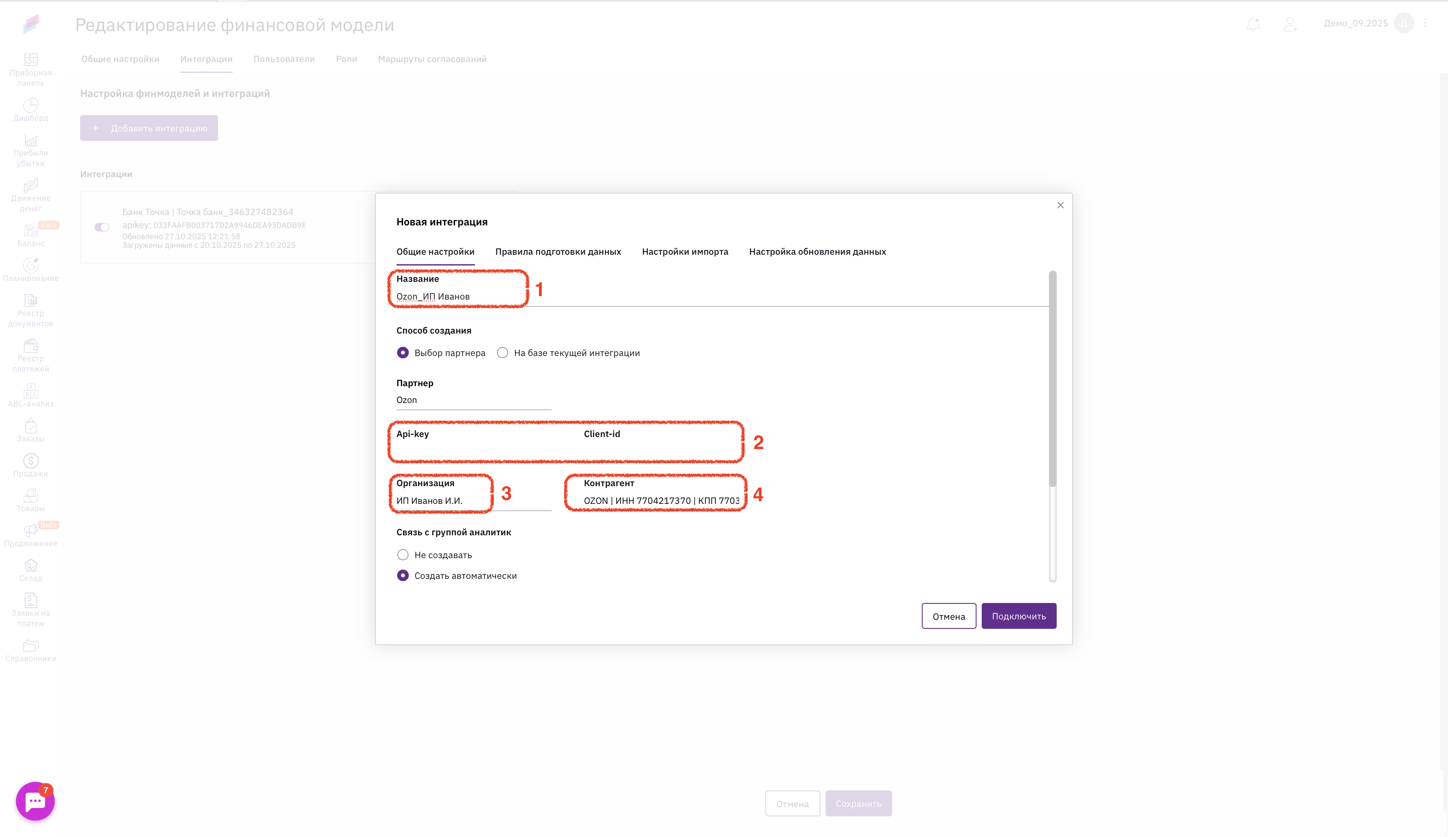Toggle the Банк Точка integration switch
Viewport: 1448px width, 837px height.
(102, 227)
